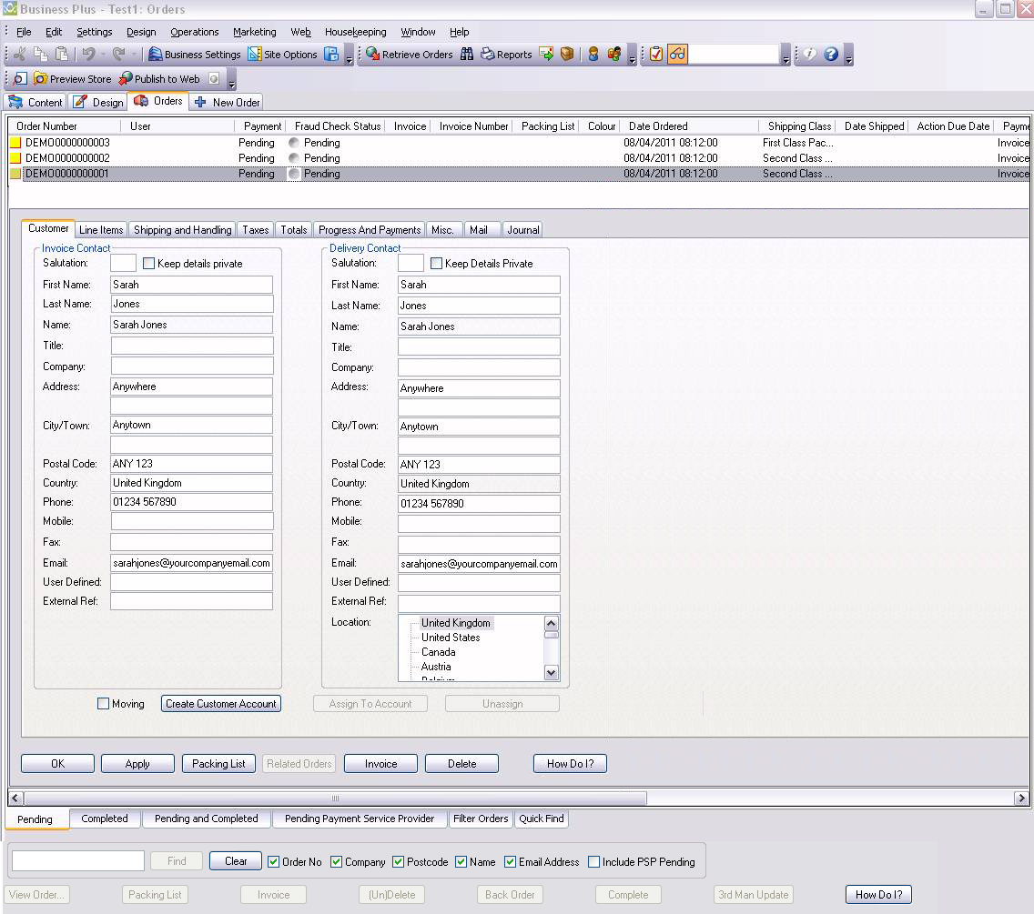The width and height of the screenshot is (1034, 914).
Task: Click the Retrieve Orders toolbar icon
Action: 372,55
